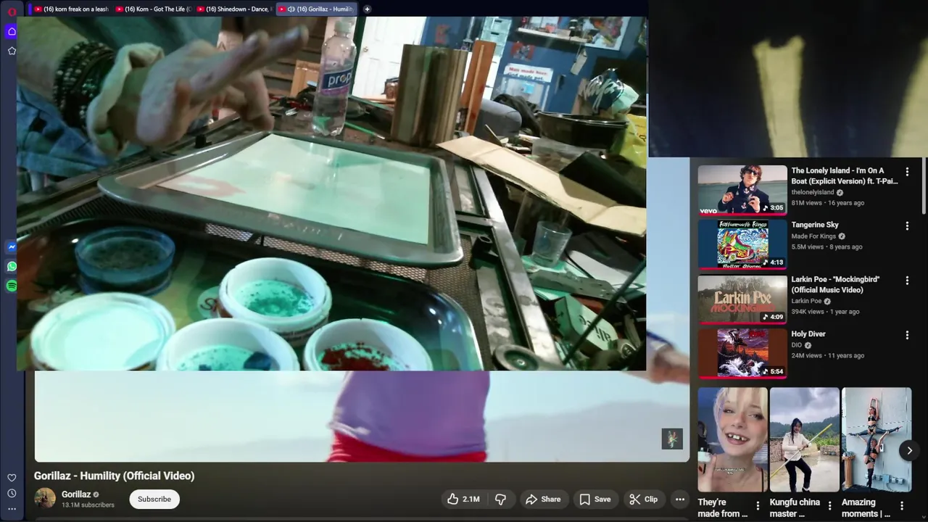Image resolution: width=928 pixels, height=522 pixels.
Task: Open Larkin Poe Mockingbird thumbnail
Action: click(x=742, y=299)
